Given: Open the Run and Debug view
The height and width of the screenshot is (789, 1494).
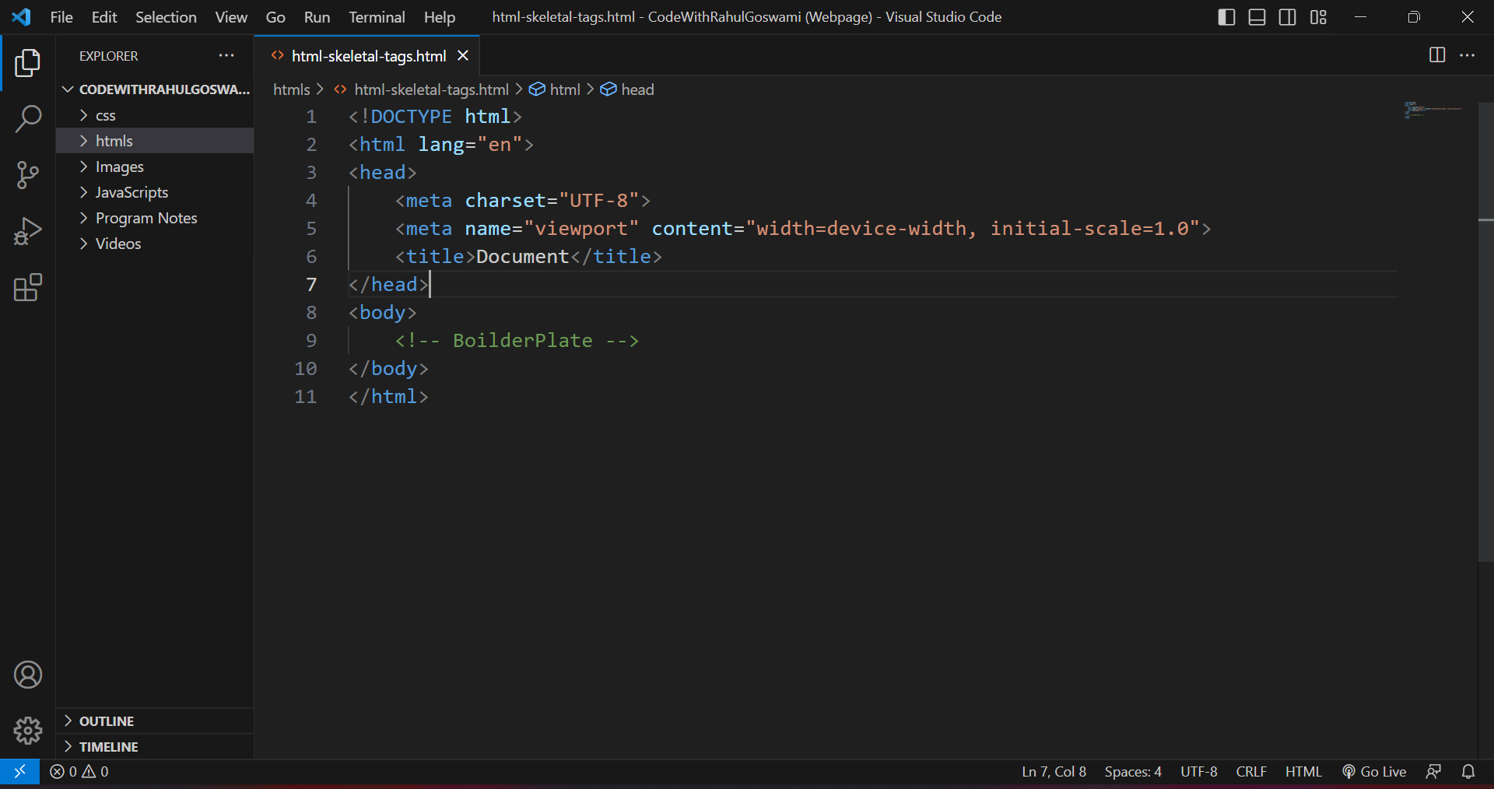Looking at the screenshot, I should 28,231.
